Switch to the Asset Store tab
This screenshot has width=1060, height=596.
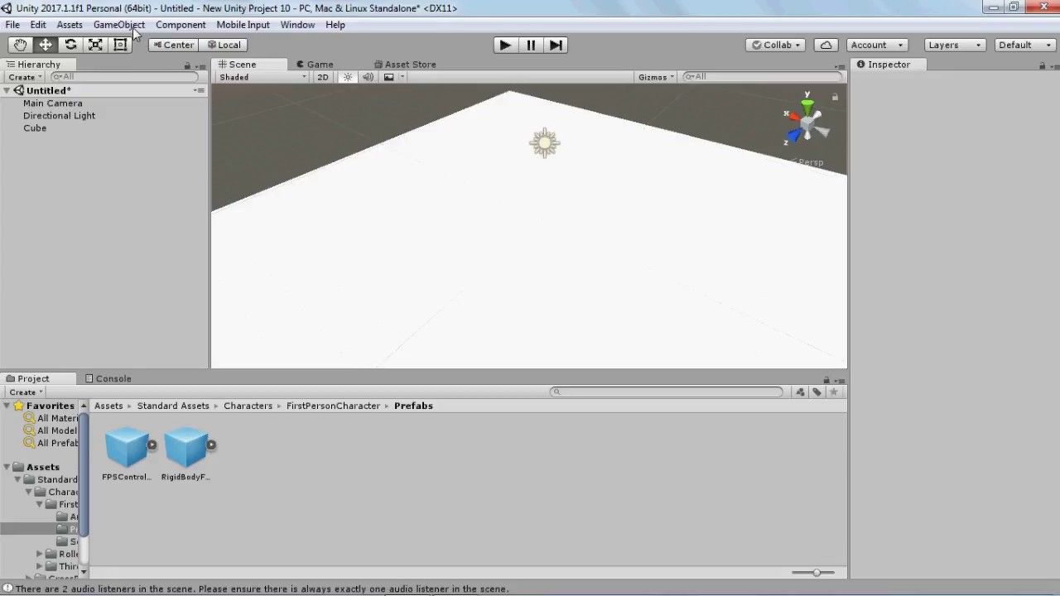[x=405, y=65]
